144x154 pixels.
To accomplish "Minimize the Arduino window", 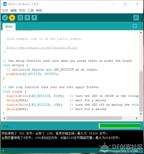I will (x=114, y=4).
